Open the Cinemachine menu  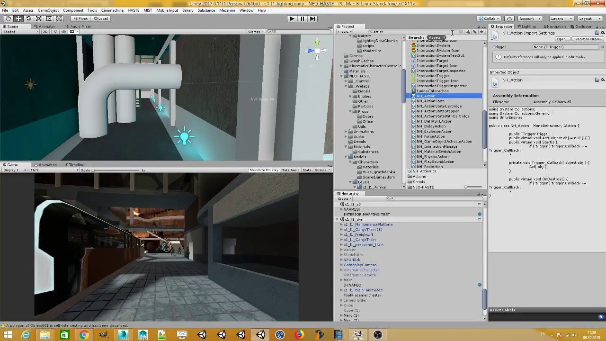coord(112,10)
